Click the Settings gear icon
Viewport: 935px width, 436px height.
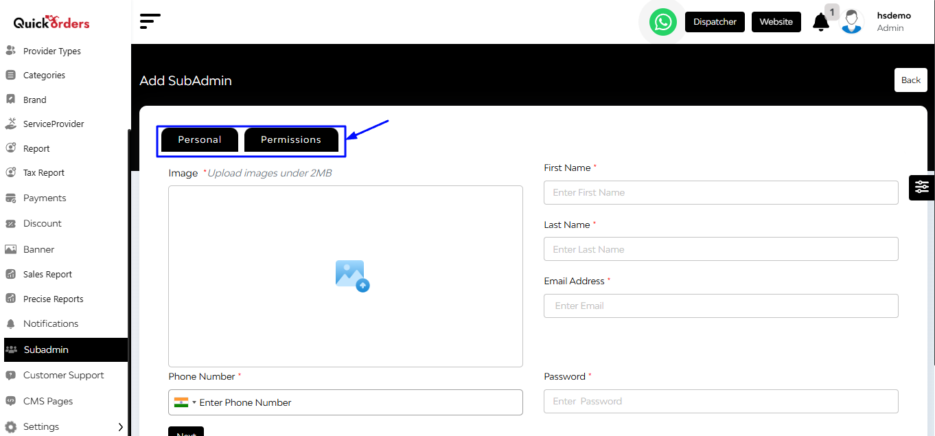click(x=10, y=426)
